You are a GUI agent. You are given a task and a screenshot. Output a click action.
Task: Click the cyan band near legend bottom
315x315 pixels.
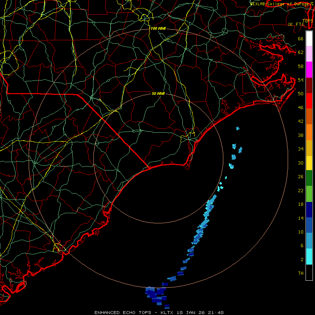coord(309,257)
